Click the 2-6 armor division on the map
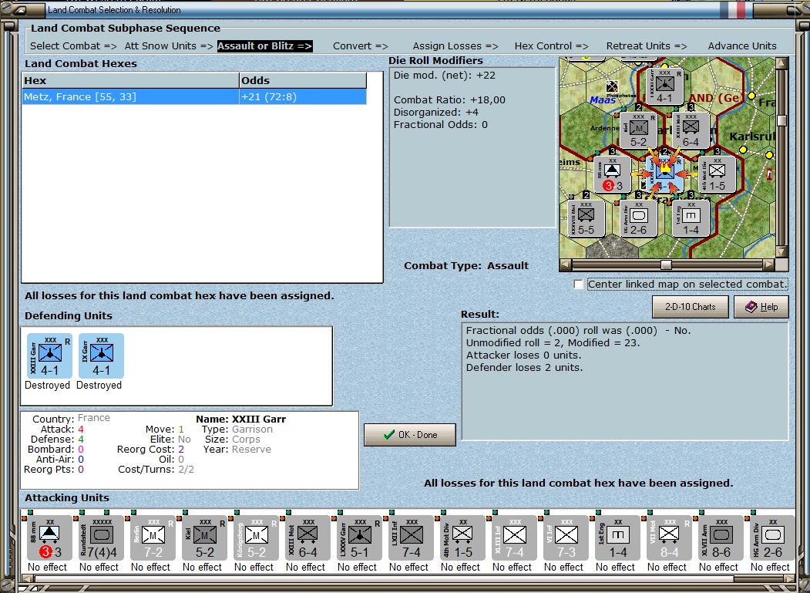 click(638, 218)
